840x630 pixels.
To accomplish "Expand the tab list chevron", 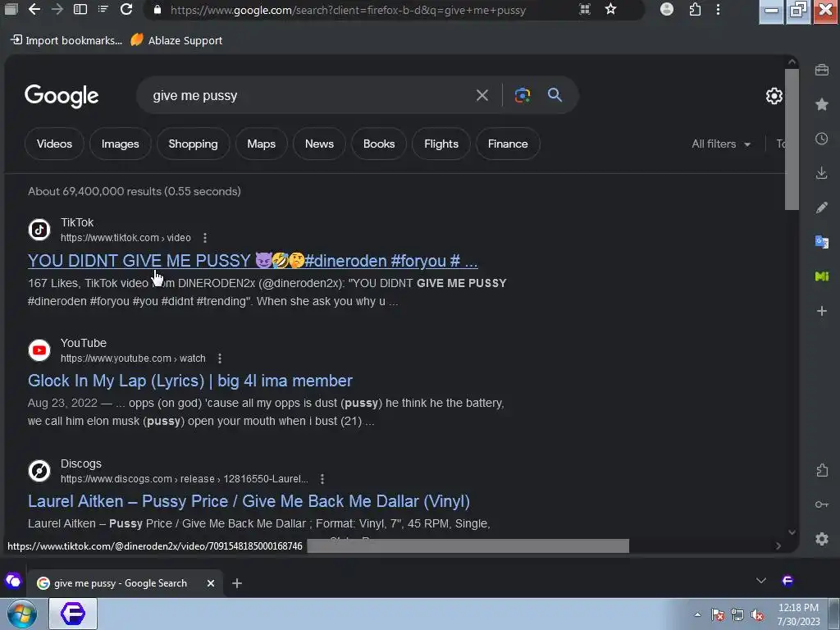I will [760, 581].
